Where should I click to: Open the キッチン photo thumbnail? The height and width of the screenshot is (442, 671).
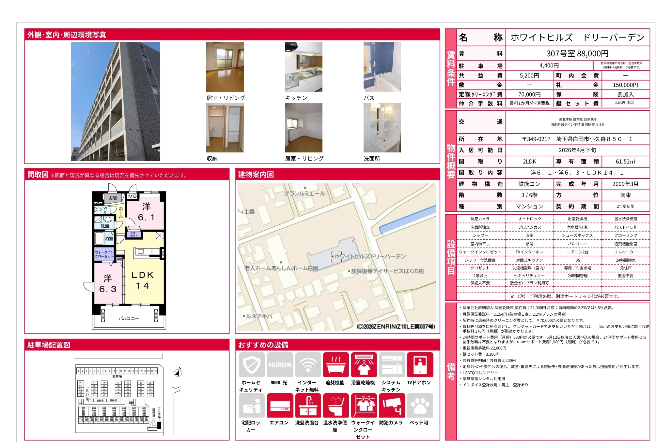304,67
